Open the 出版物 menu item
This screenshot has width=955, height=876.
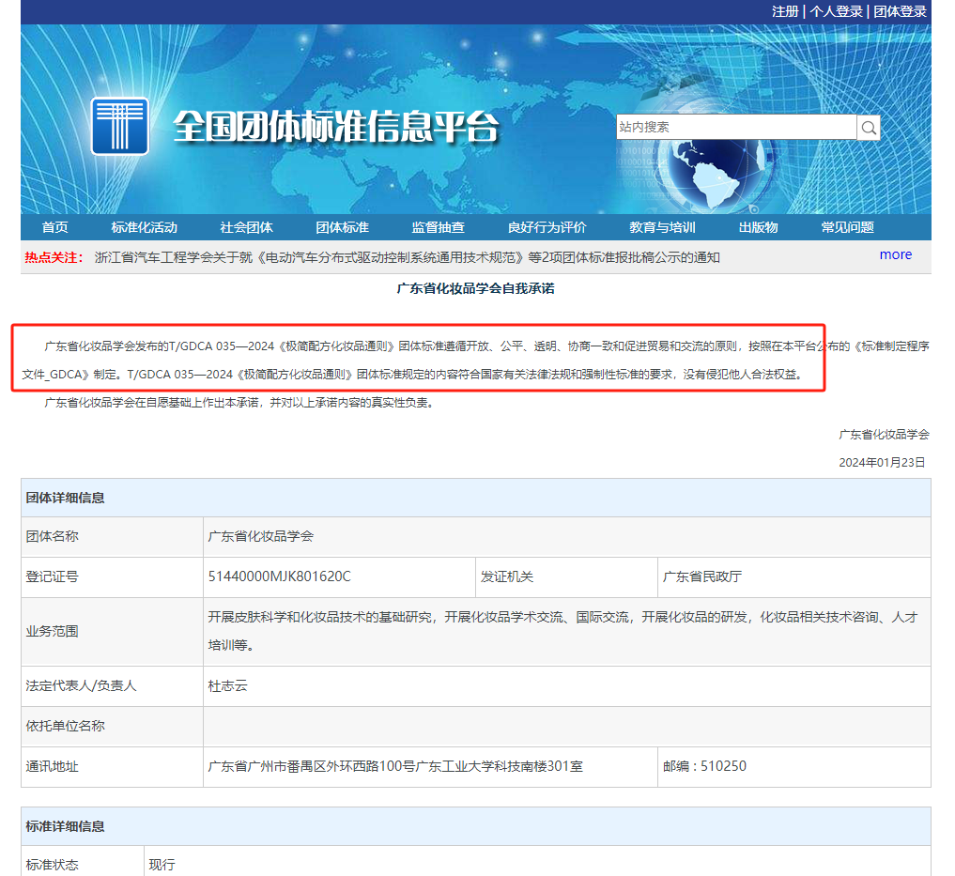click(758, 227)
